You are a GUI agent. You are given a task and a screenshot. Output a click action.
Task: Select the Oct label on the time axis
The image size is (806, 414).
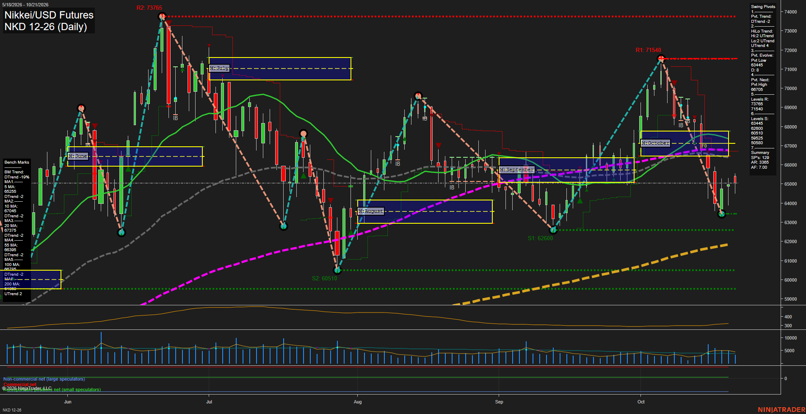641,402
